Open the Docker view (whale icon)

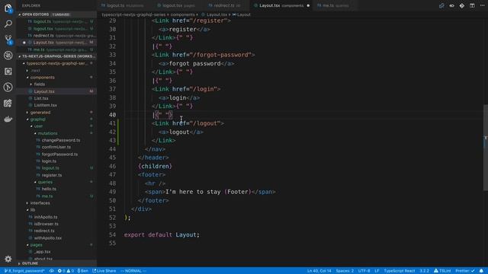click(8, 119)
